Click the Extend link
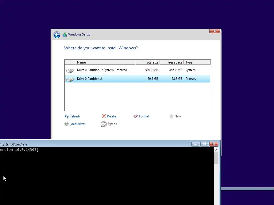The image size is (274, 205). (x=112, y=124)
